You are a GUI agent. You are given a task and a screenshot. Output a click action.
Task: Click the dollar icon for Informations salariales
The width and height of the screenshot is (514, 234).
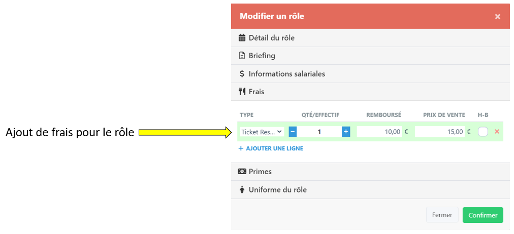tap(242, 74)
